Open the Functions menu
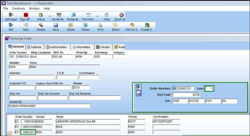Screen dimensions: 250x136 click(18, 8)
